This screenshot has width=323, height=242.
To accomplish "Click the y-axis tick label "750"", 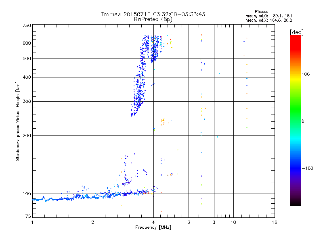I will 27,25.
